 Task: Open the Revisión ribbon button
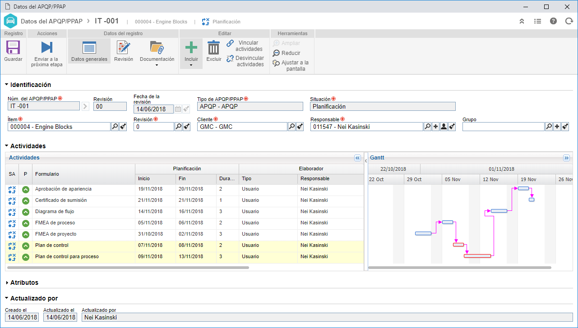click(124, 51)
